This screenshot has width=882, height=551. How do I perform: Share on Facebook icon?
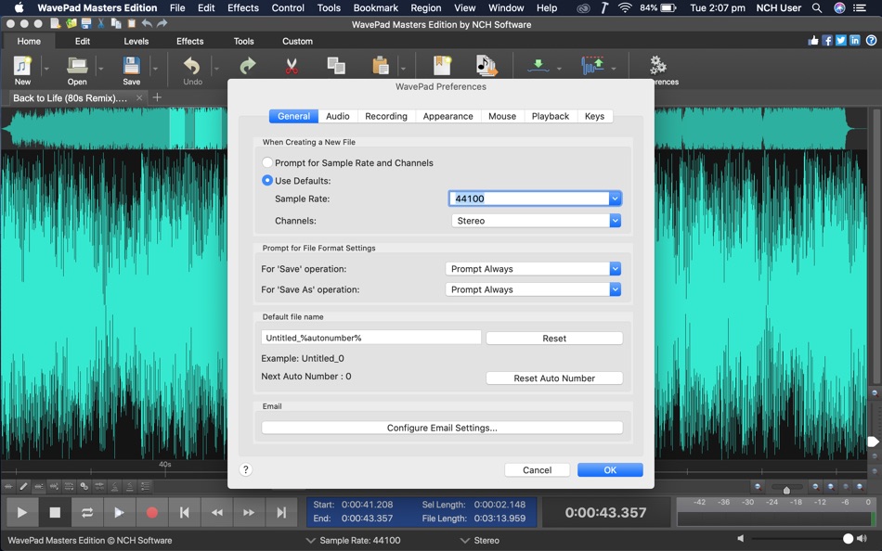click(827, 41)
